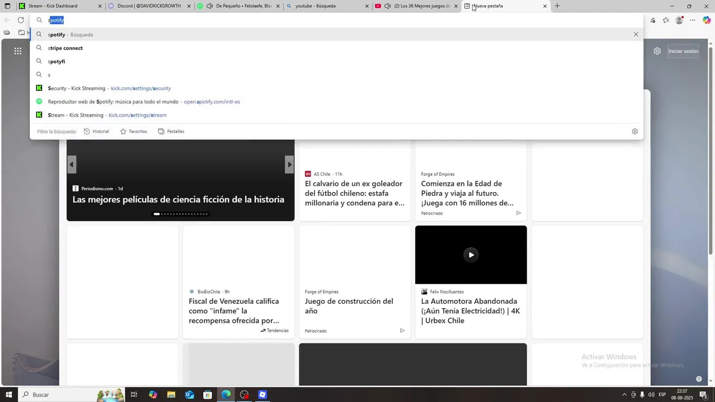Click the carousel slide indicator dots
Viewport: 715px width, 402px height.
coord(180,214)
